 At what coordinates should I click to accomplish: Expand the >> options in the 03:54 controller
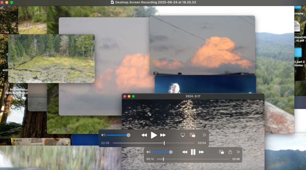tap(204, 135)
